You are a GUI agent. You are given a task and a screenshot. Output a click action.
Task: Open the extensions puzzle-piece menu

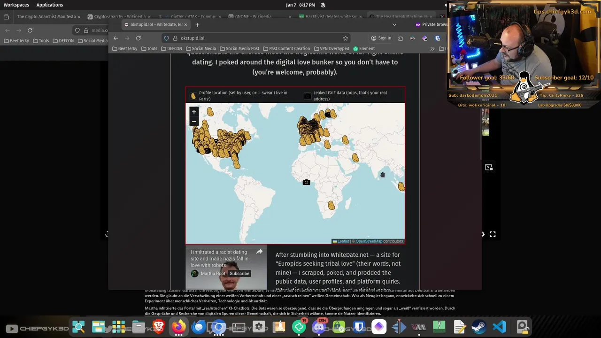tap(401, 38)
